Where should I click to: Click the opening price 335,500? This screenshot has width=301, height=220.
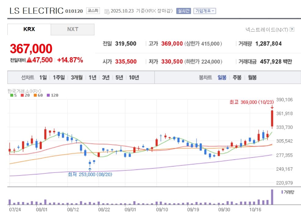pos(126,61)
